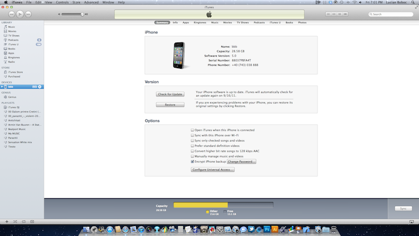Select iTunes U in the Library sidebar
This screenshot has height=236, width=419.
13,45
